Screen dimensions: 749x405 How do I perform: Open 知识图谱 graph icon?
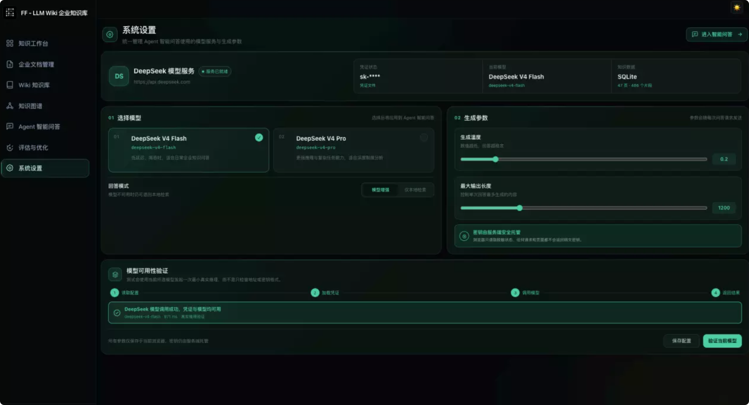[x=10, y=106]
